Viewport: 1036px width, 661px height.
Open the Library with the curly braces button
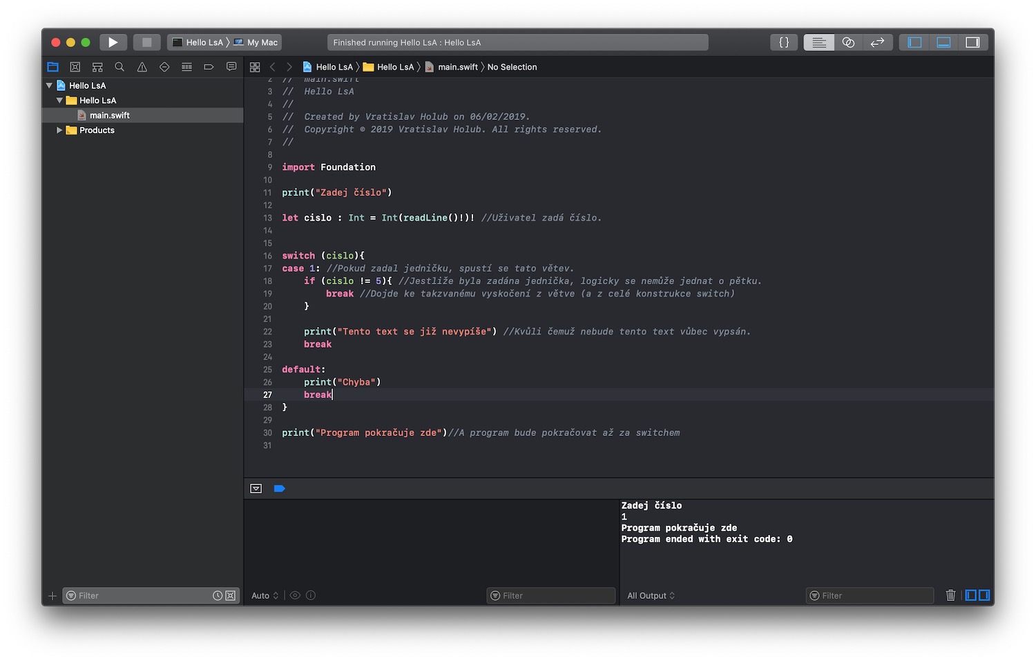784,42
